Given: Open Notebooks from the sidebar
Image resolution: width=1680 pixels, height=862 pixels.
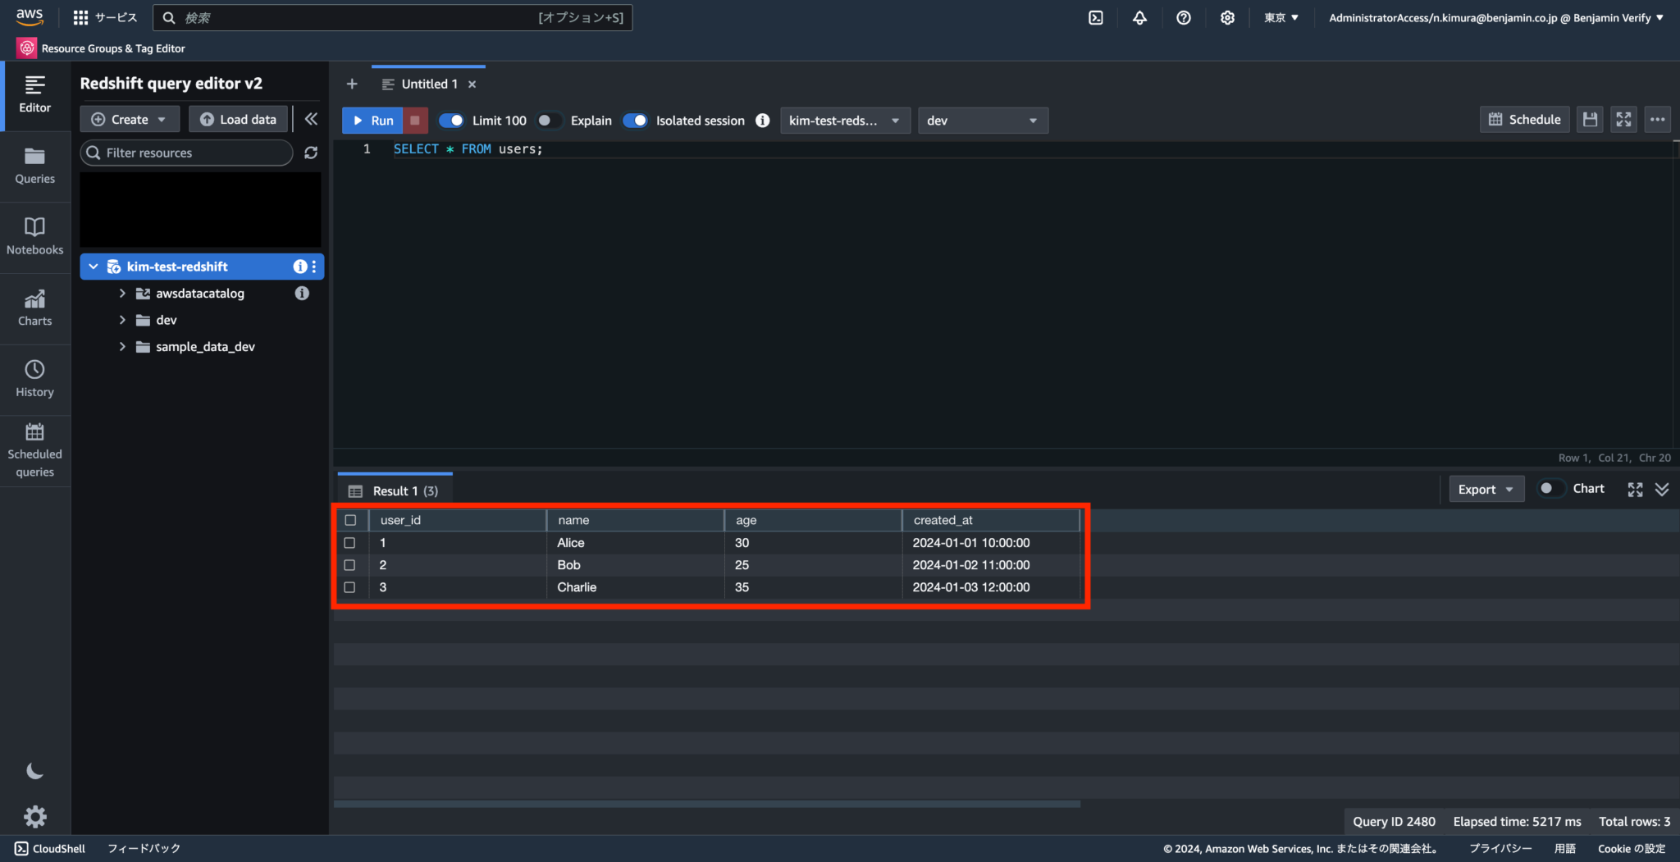Looking at the screenshot, I should (x=34, y=236).
